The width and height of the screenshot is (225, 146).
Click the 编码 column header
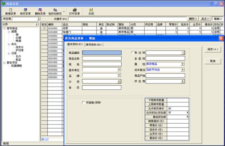click(55, 24)
